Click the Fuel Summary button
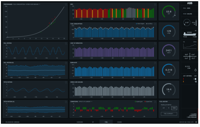 [x=169, y=114]
